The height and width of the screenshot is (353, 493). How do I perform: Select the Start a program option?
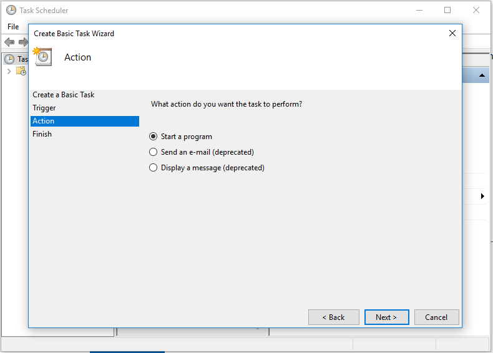click(x=180, y=137)
